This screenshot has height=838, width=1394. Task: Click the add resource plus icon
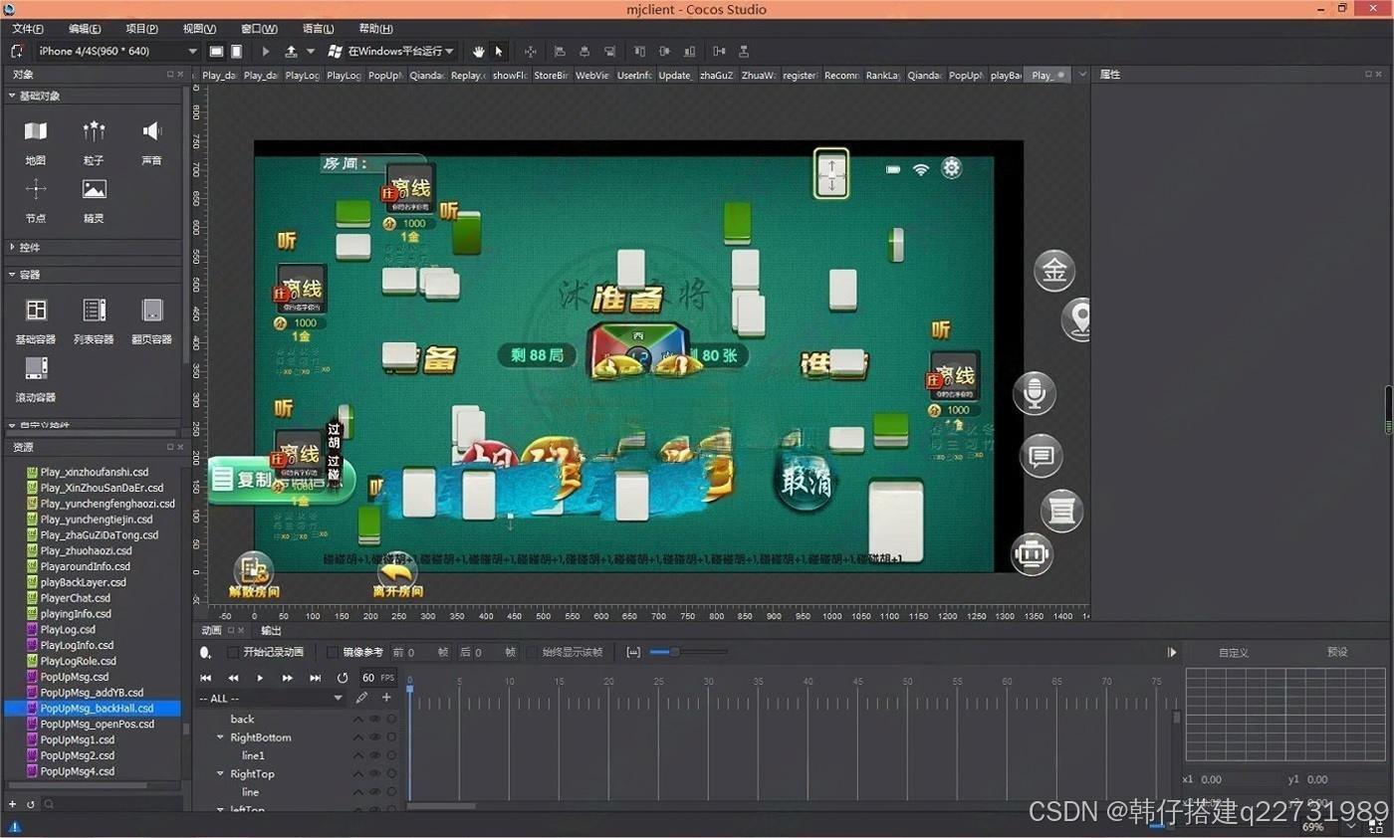click(x=13, y=803)
